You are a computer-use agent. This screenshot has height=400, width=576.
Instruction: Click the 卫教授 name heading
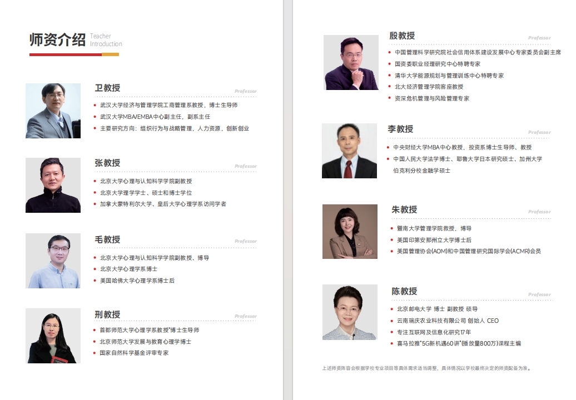pos(107,88)
